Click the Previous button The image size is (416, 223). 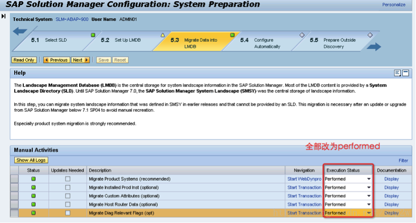click(x=56, y=60)
